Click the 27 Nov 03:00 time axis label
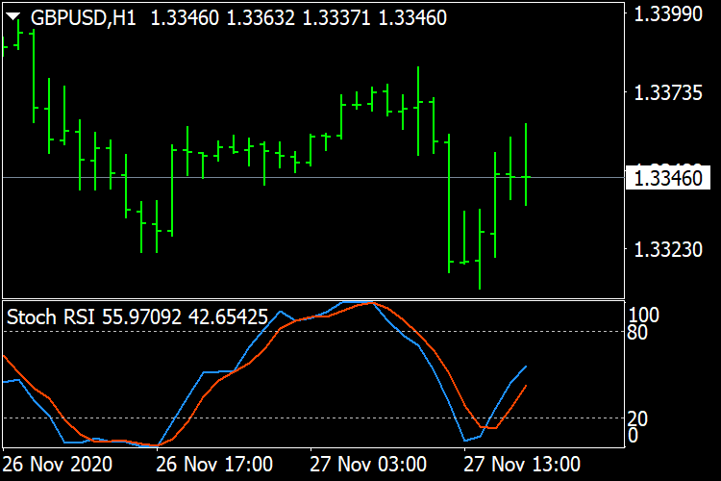 (368, 465)
